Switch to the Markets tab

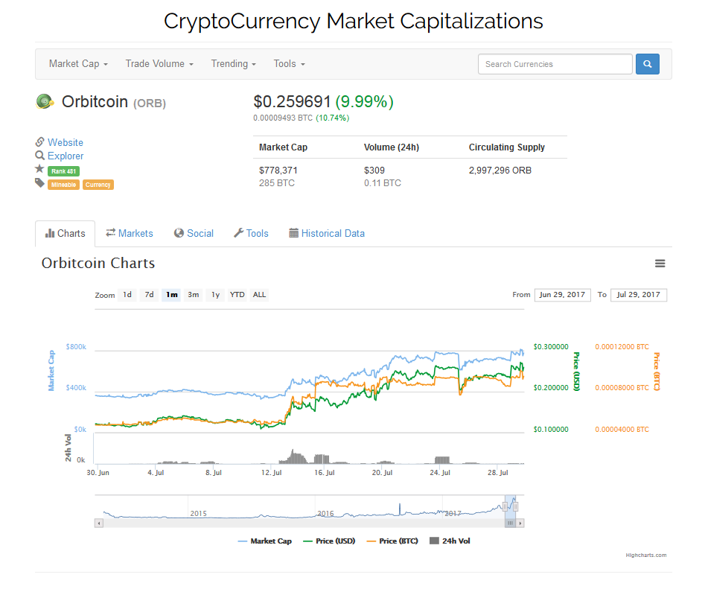click(130, 233)
